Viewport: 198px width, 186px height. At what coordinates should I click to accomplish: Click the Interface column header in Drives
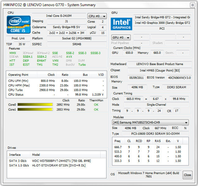[19, 155]
